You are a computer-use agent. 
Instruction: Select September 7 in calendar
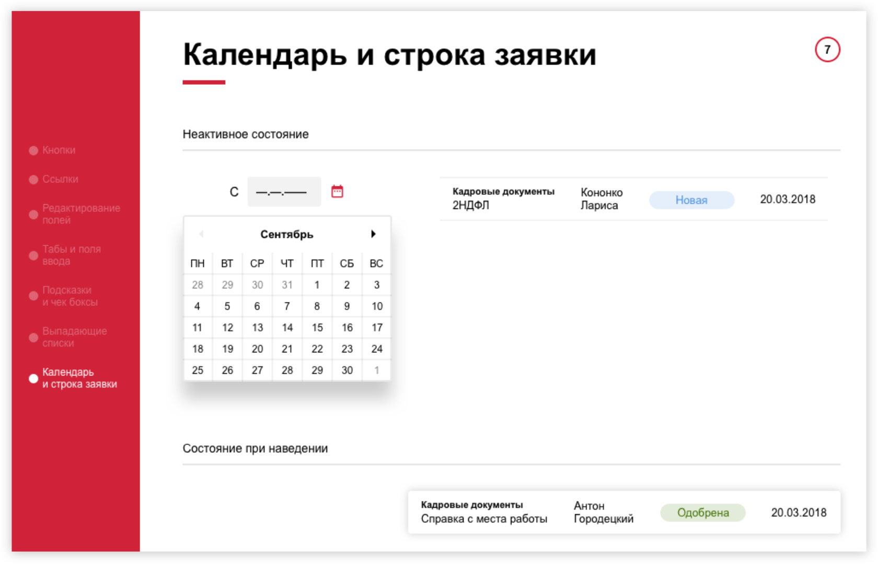(x=287, y=306)
